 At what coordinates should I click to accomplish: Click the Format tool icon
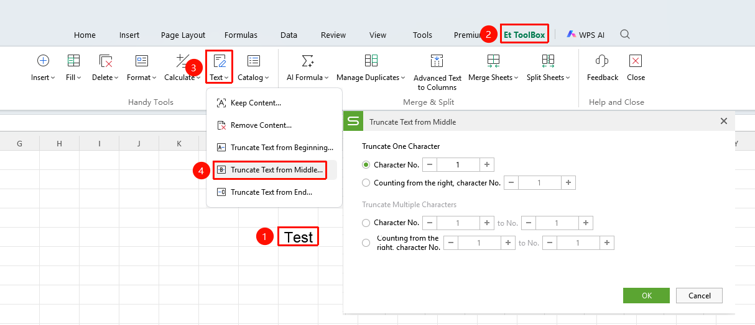[x=142, y=60]
